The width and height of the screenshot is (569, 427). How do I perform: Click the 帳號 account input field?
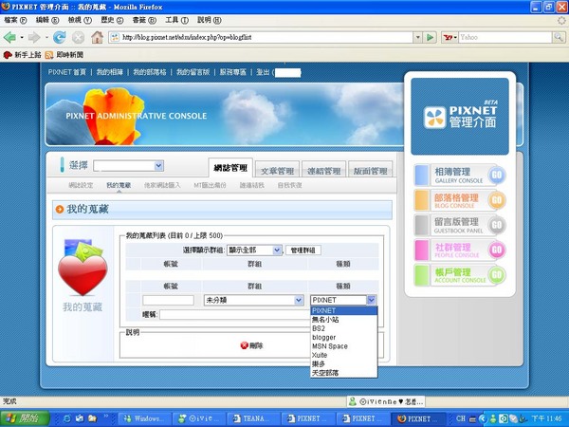[x=168, y=300]
